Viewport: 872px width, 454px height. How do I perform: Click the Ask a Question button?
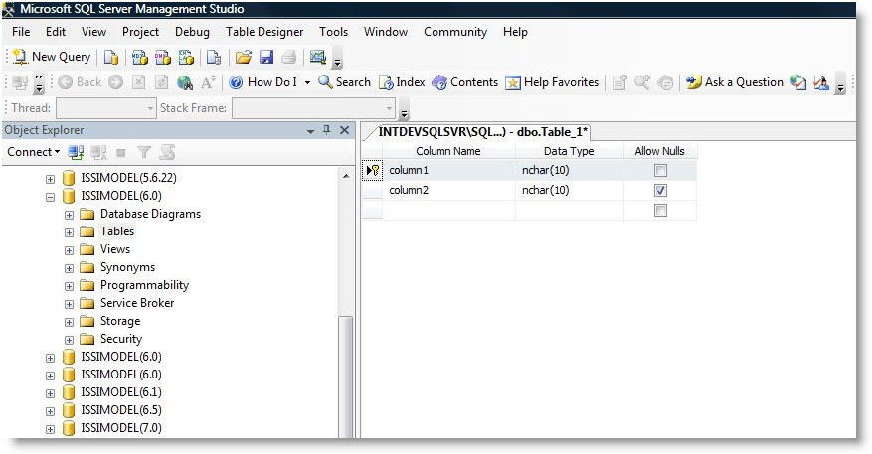click(x=735, y=82)
